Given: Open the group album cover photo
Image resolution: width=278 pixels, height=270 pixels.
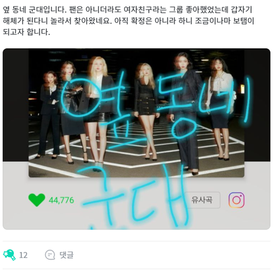Looking at the screenshot, I should click(x=136, y=113).
